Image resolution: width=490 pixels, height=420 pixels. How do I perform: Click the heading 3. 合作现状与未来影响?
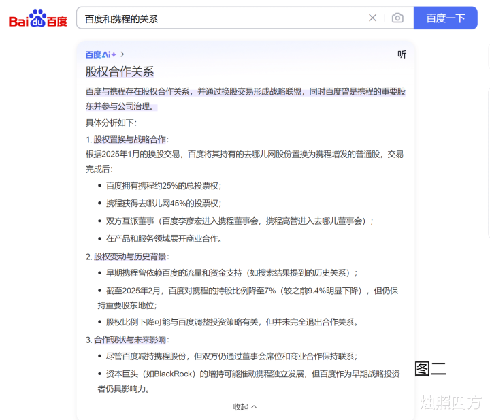[127, 340]
